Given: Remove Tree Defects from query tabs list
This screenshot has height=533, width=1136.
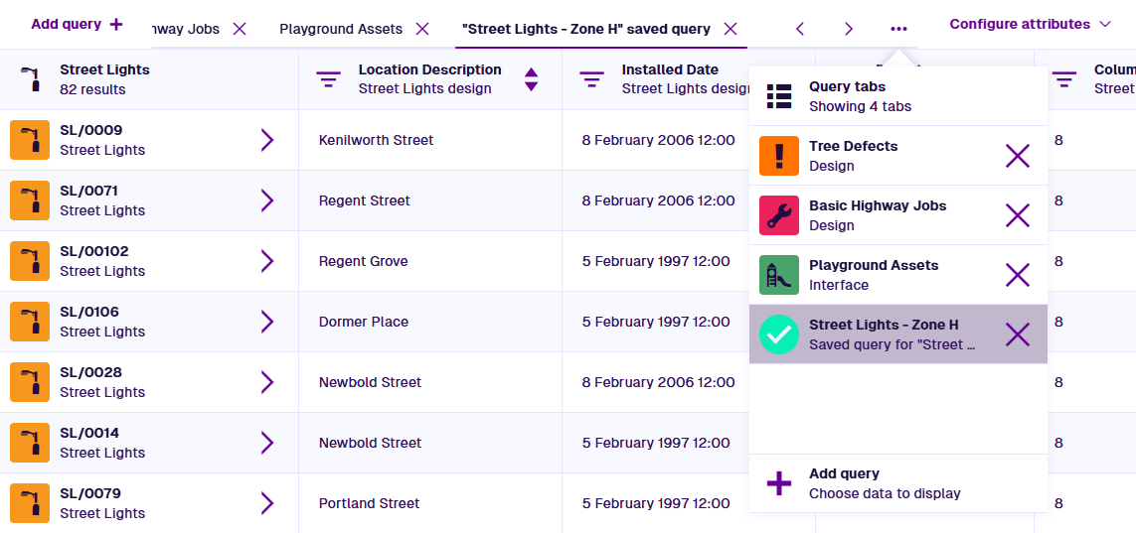Looking at the screenshot, I should (x=1017, y=156).
